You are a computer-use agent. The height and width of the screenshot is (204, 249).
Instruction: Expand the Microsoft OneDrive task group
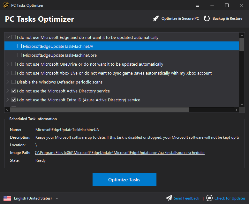(7, 64)
